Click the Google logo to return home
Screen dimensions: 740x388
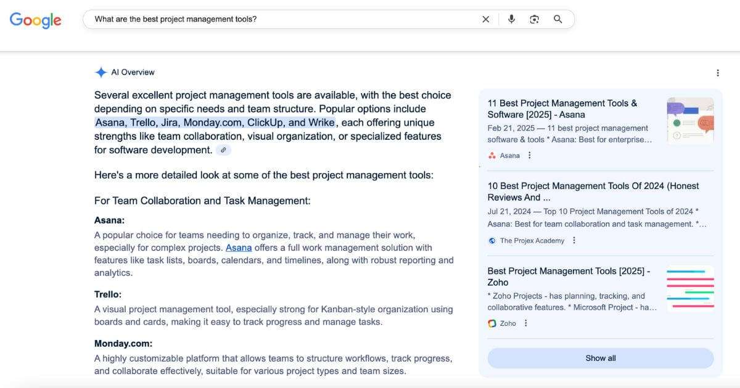[x=35, y=20]
